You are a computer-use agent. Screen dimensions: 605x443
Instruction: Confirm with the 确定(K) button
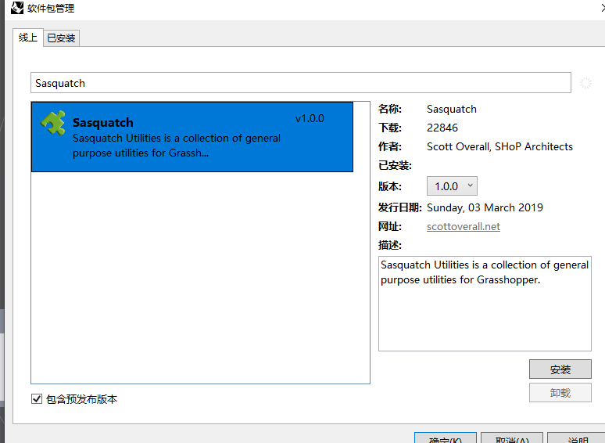click(x=445, y=438)
